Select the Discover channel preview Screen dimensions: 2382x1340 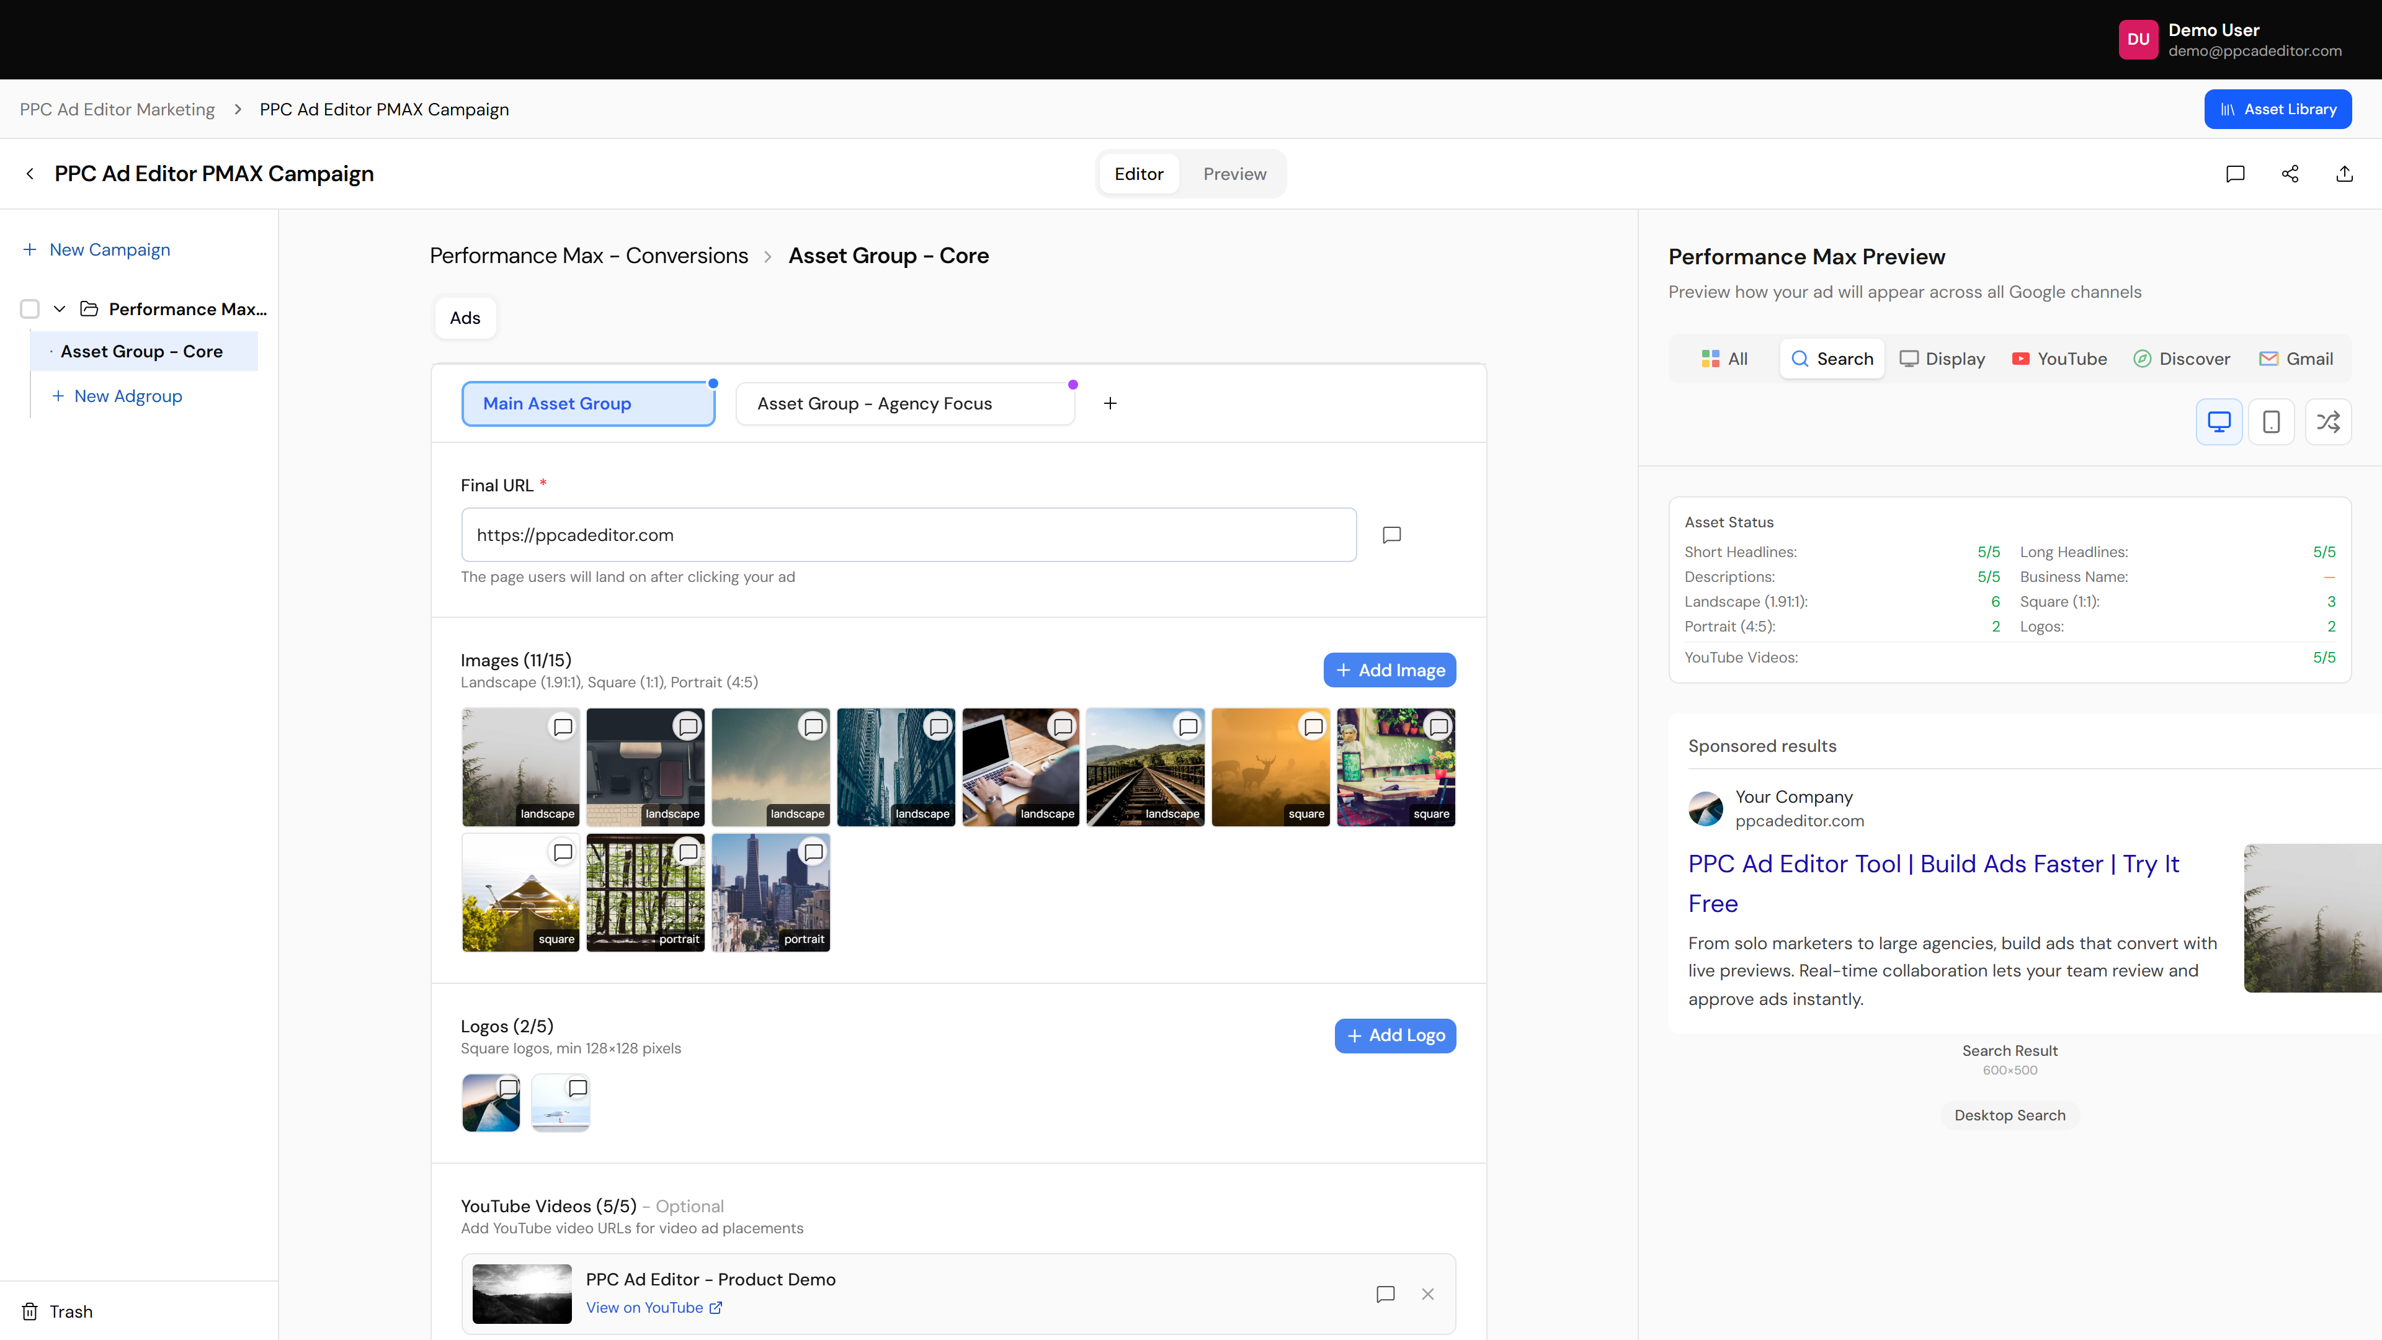pyautogui.click(x=2182, y=359)
